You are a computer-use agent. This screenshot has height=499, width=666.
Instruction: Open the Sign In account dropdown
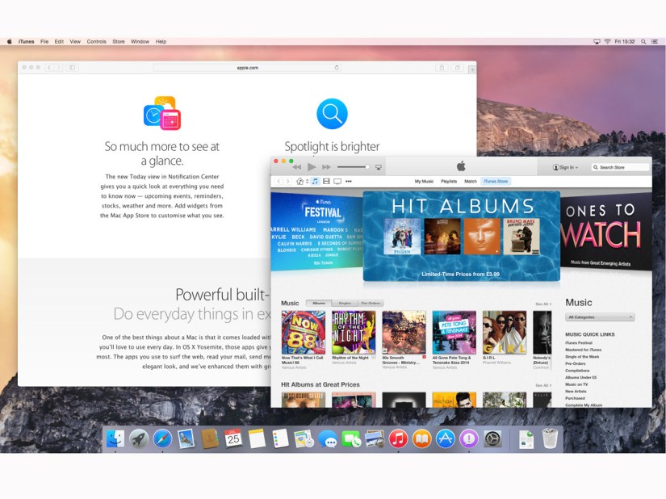(x=565, y=167)
